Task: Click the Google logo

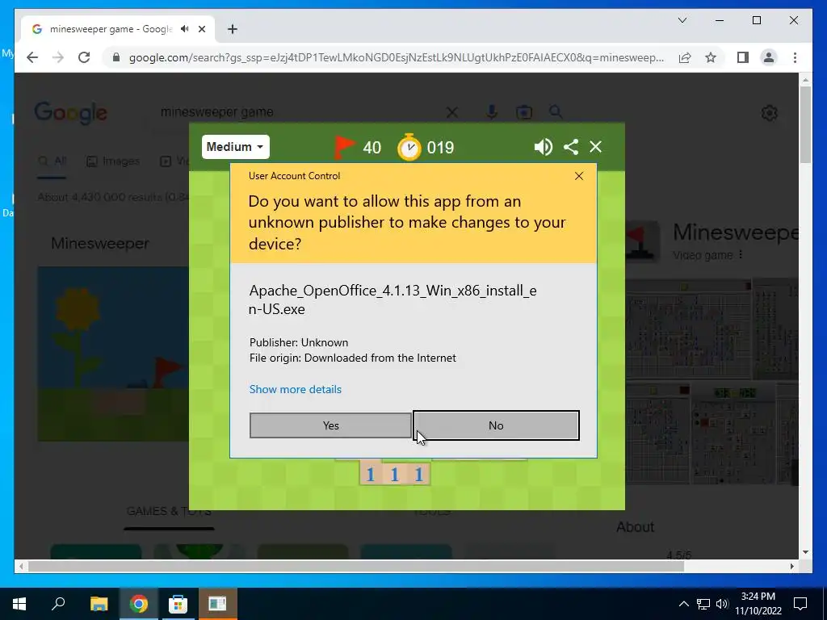Action: tap(71, 113)
